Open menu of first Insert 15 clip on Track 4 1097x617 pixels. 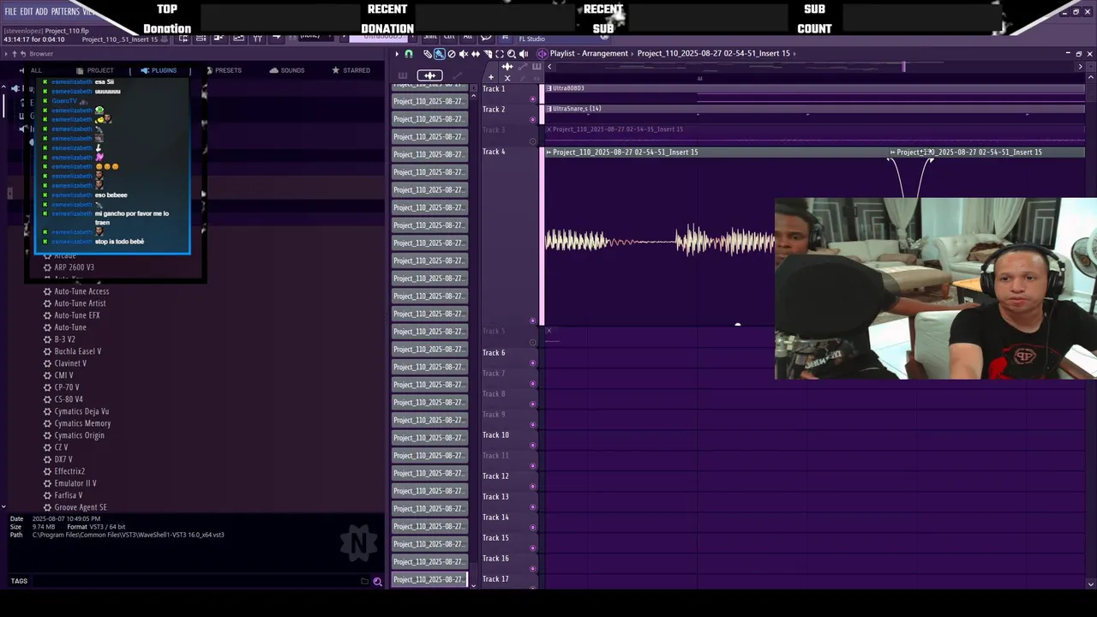pos(548,152)
